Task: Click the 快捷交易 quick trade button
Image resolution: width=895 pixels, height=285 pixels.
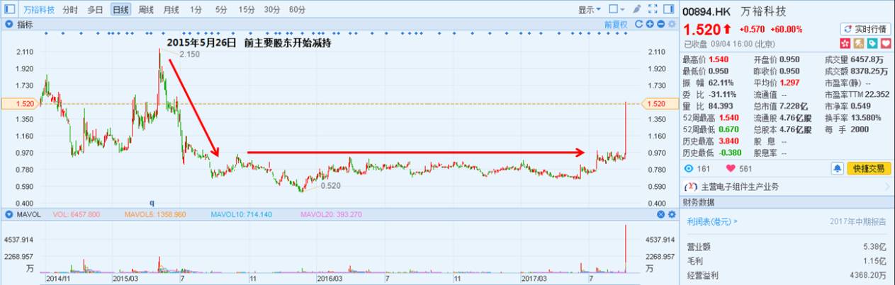Action: (x=868, y=168)
